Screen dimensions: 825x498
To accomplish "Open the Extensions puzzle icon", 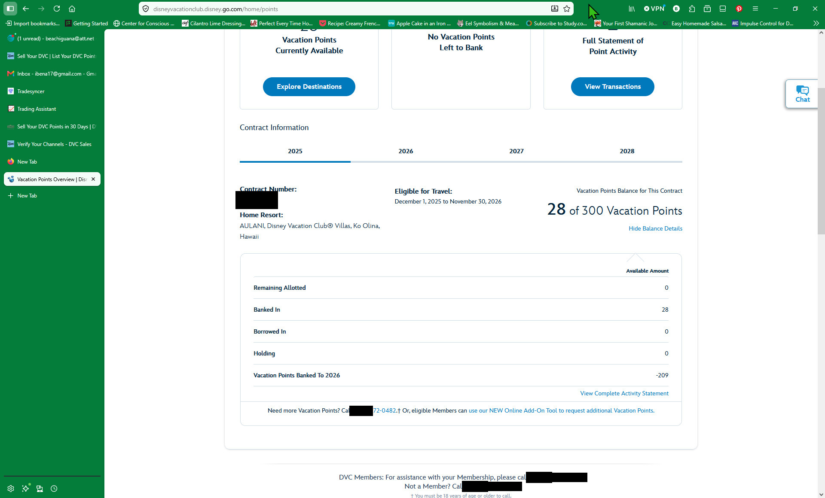I will 692,9.
